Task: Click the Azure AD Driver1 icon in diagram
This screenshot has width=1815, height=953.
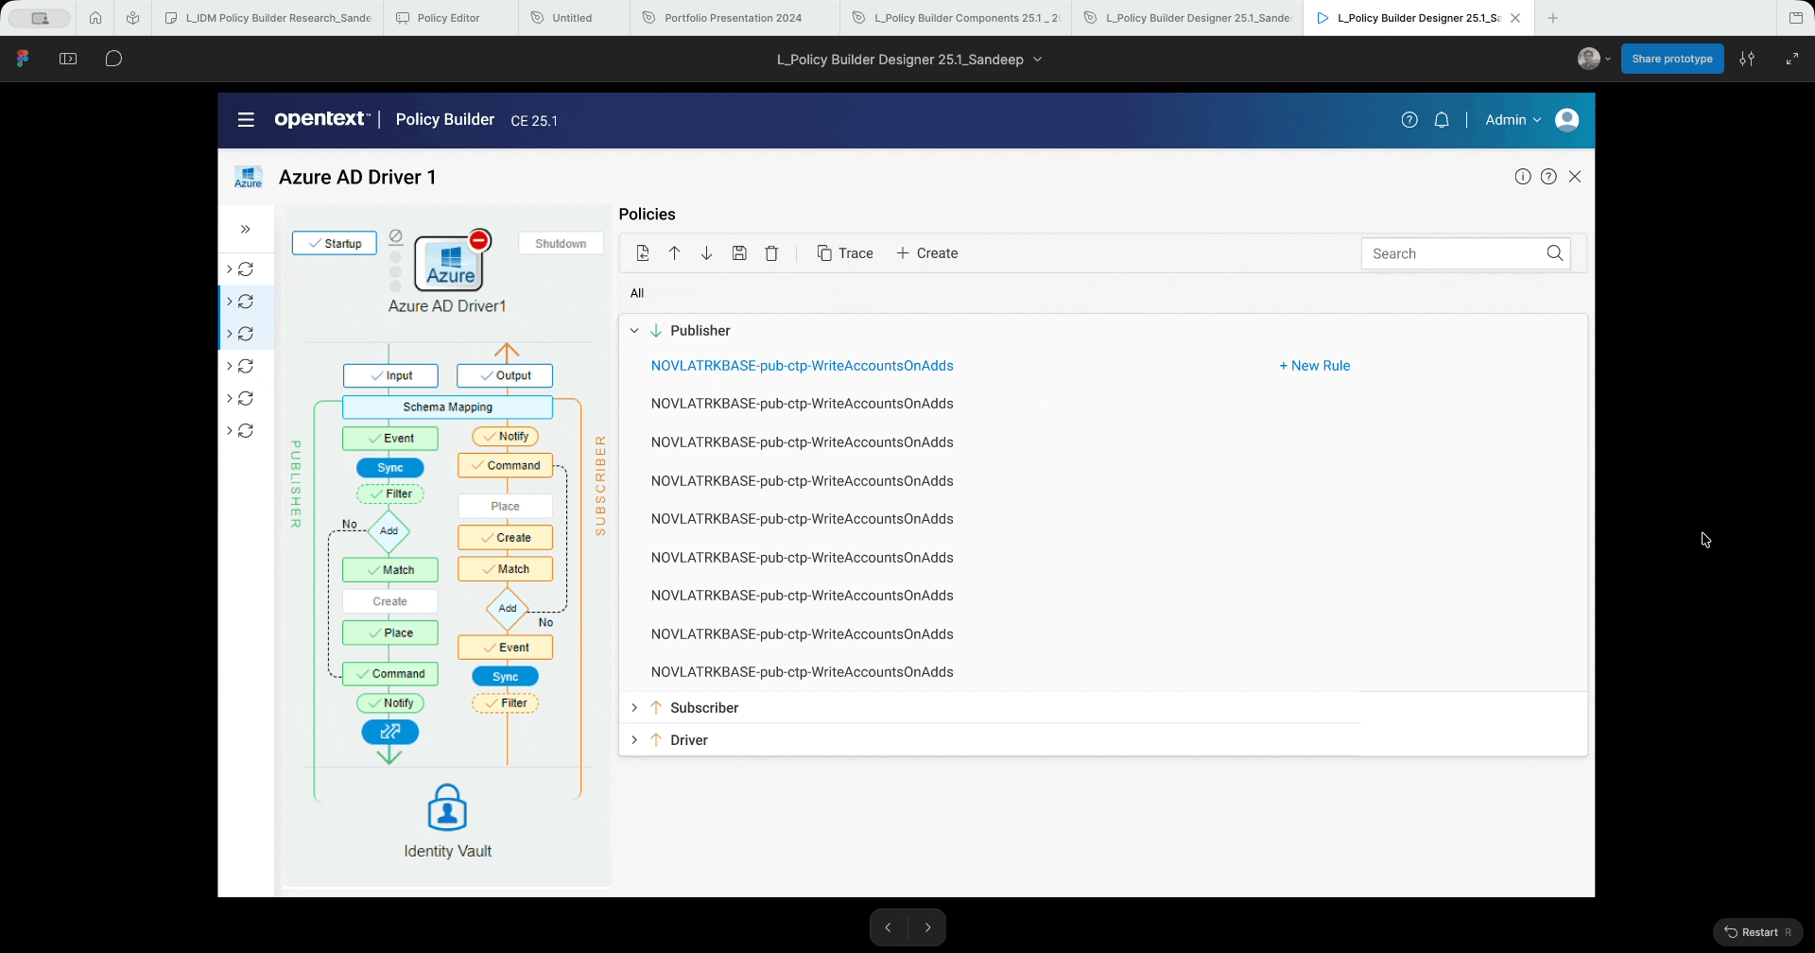Action: pyautogui.click(x=450, y=264)
